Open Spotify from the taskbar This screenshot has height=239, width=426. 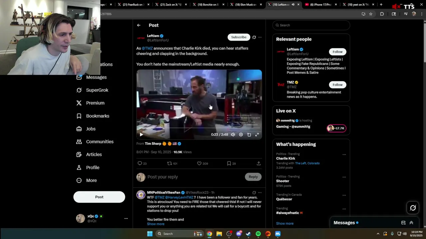pyautogui.click(x=258, y=234)
